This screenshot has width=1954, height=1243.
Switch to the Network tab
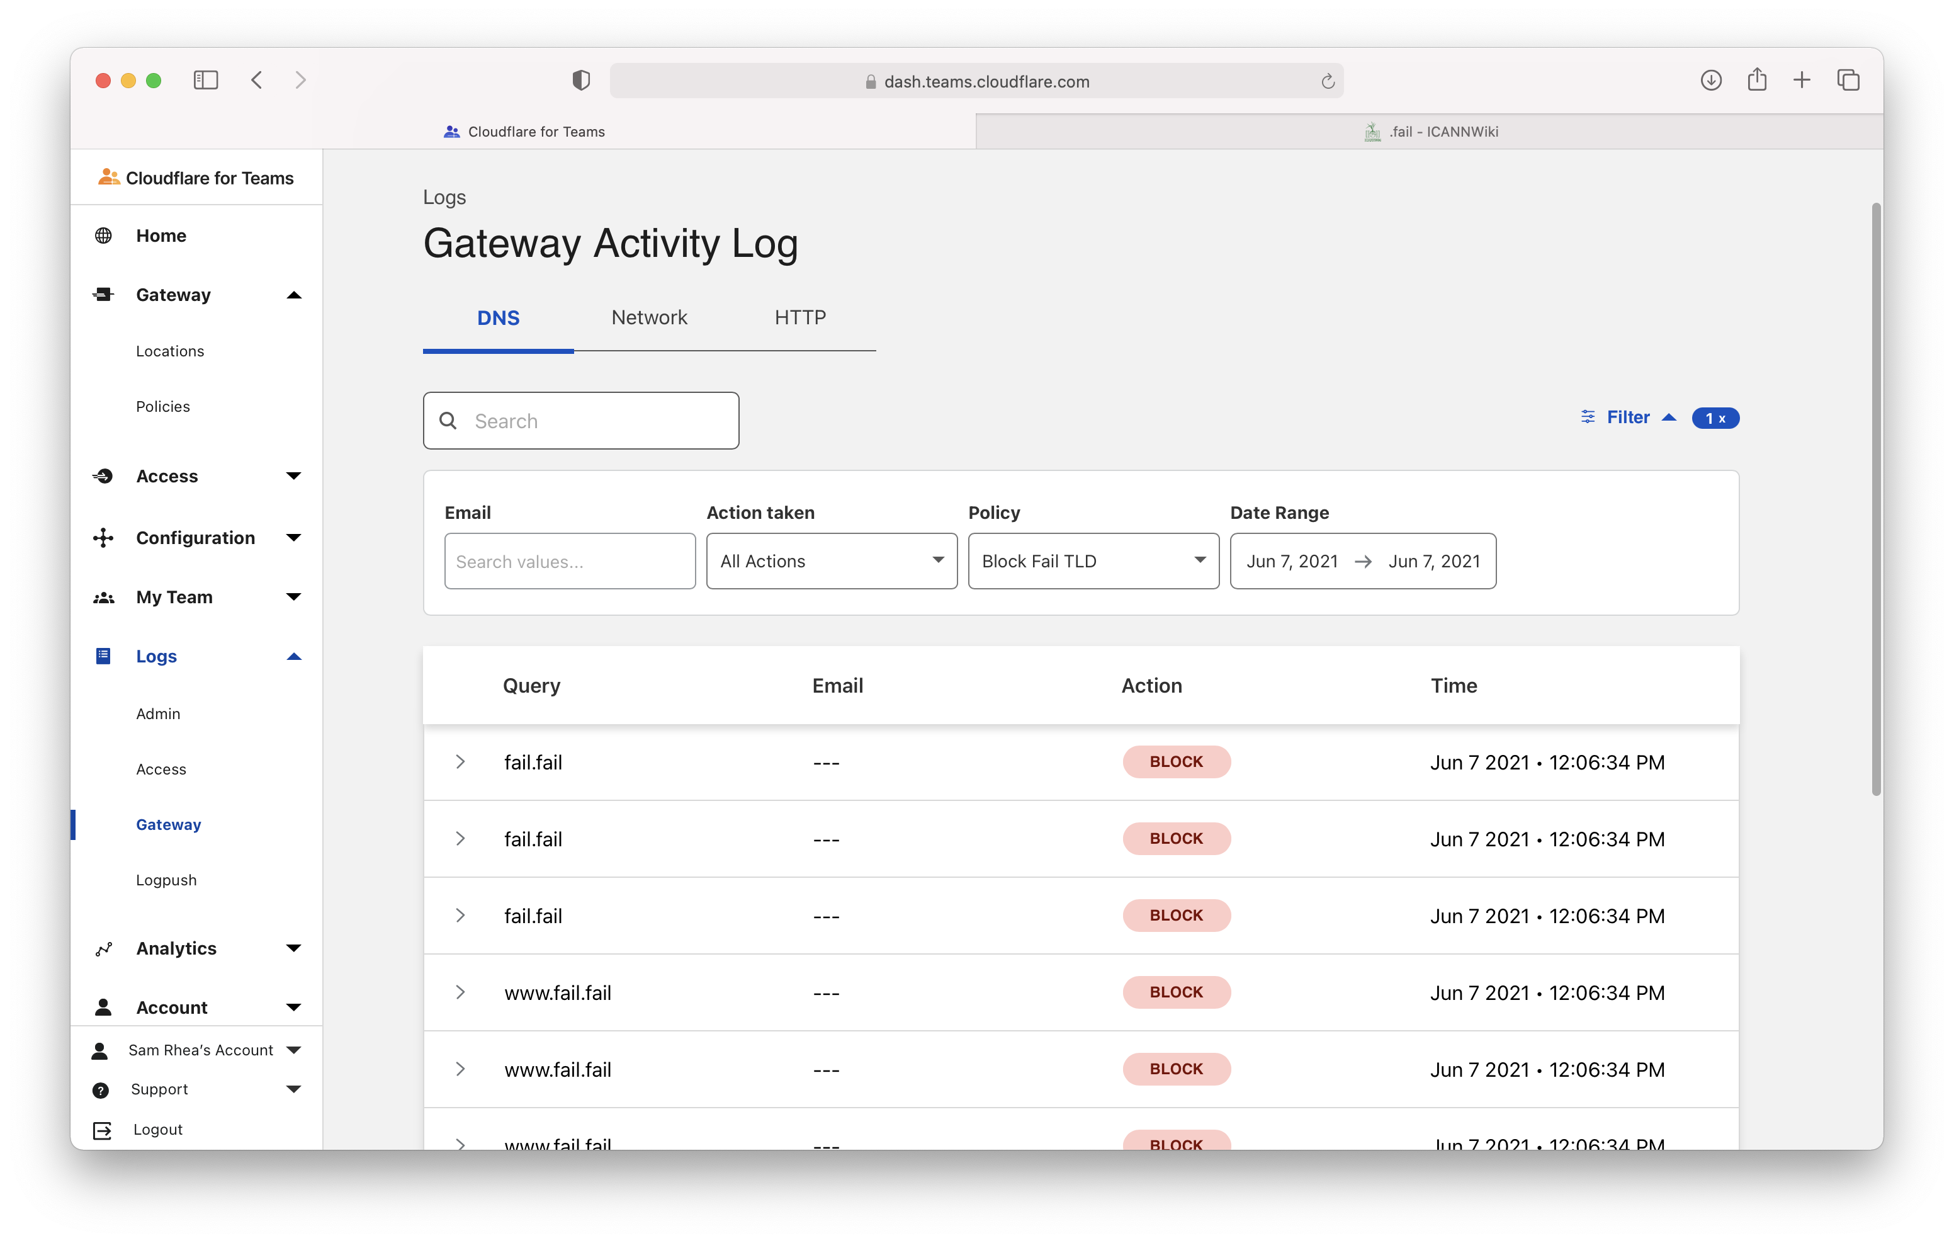click(648, 317)
